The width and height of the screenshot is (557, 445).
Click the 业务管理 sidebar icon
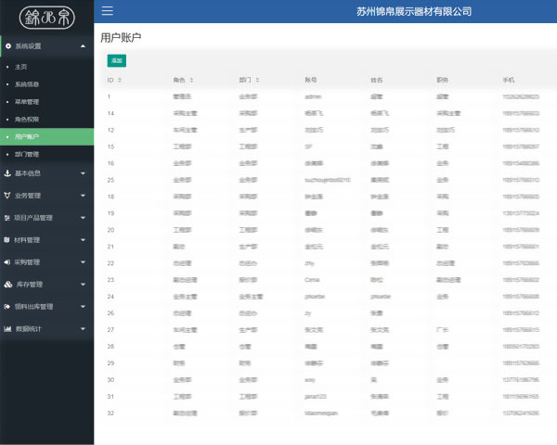point(8,196)
